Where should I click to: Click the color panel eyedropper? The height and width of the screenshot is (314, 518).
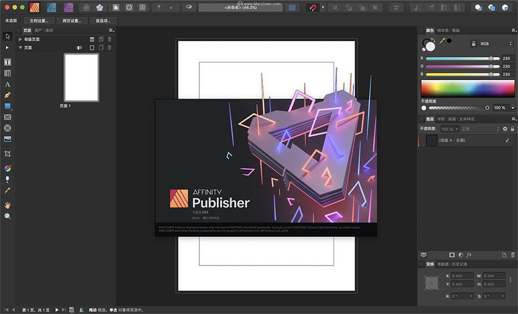(x=442, y=41)
